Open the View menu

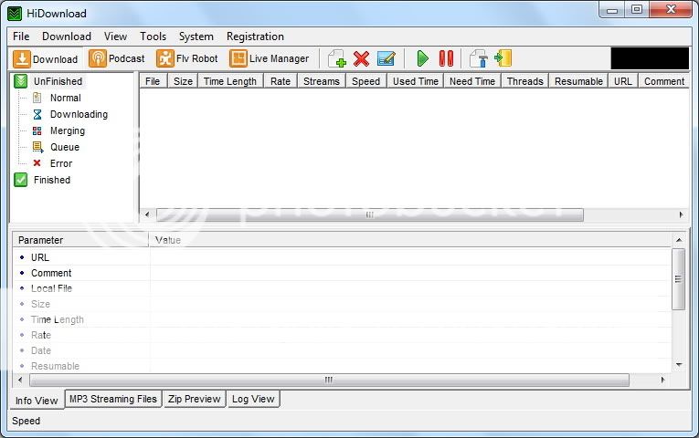[115, 36]
